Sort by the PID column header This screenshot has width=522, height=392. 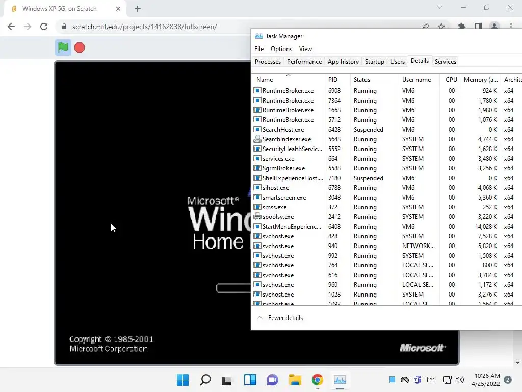[x=337, y=79]
